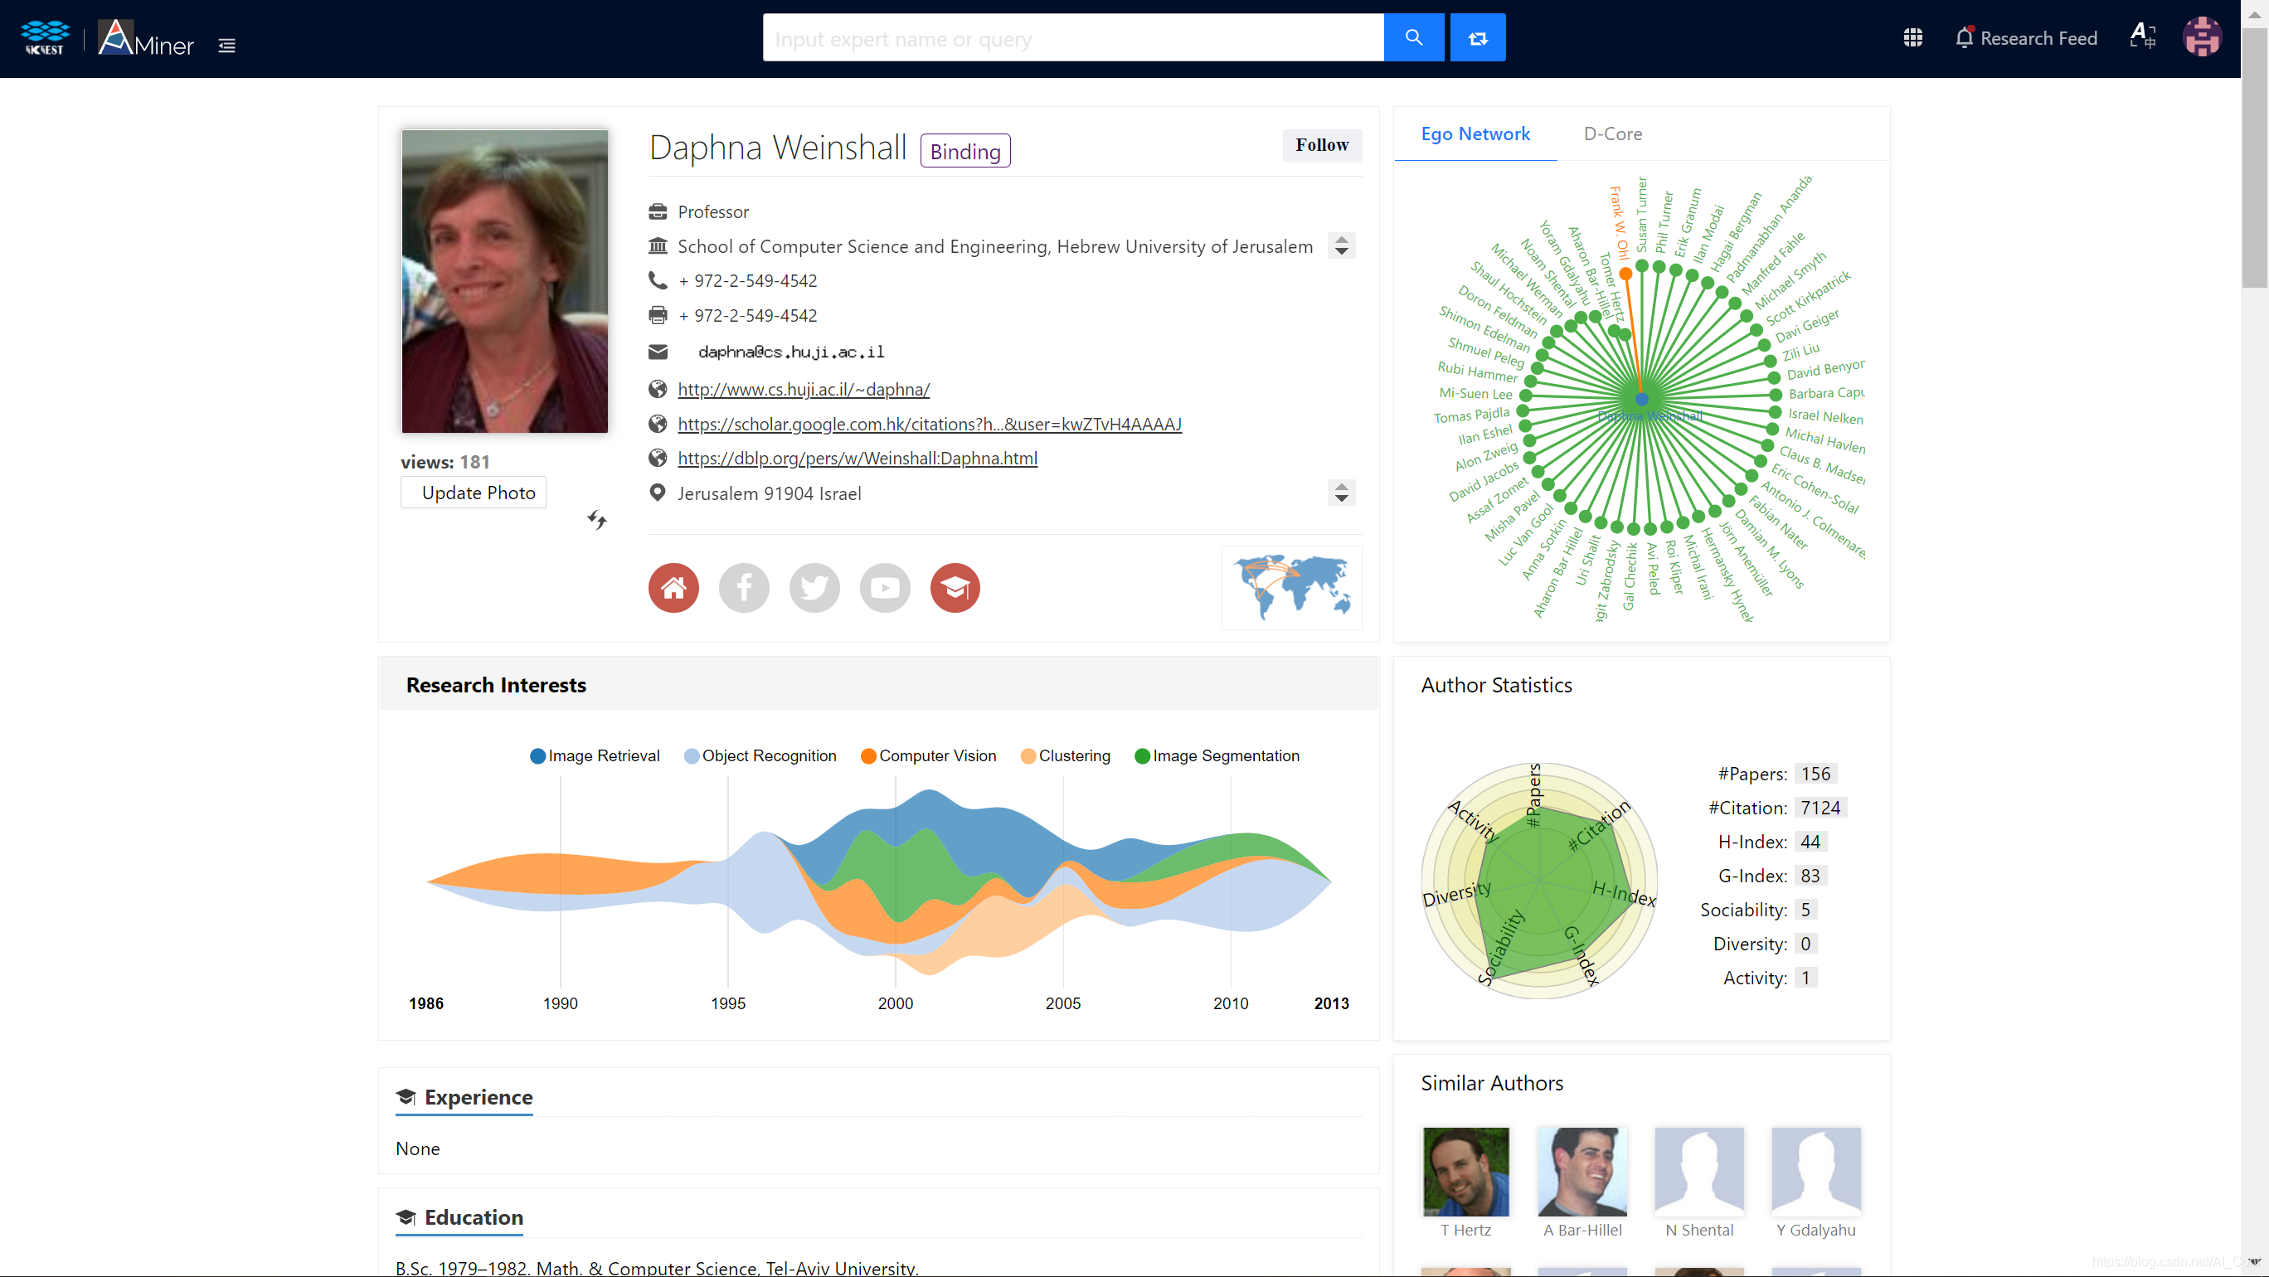Viewport: 2269px width, 1277px height.
Task: Switch to the D-Core tab
Action: click(x=1612, y=134)
